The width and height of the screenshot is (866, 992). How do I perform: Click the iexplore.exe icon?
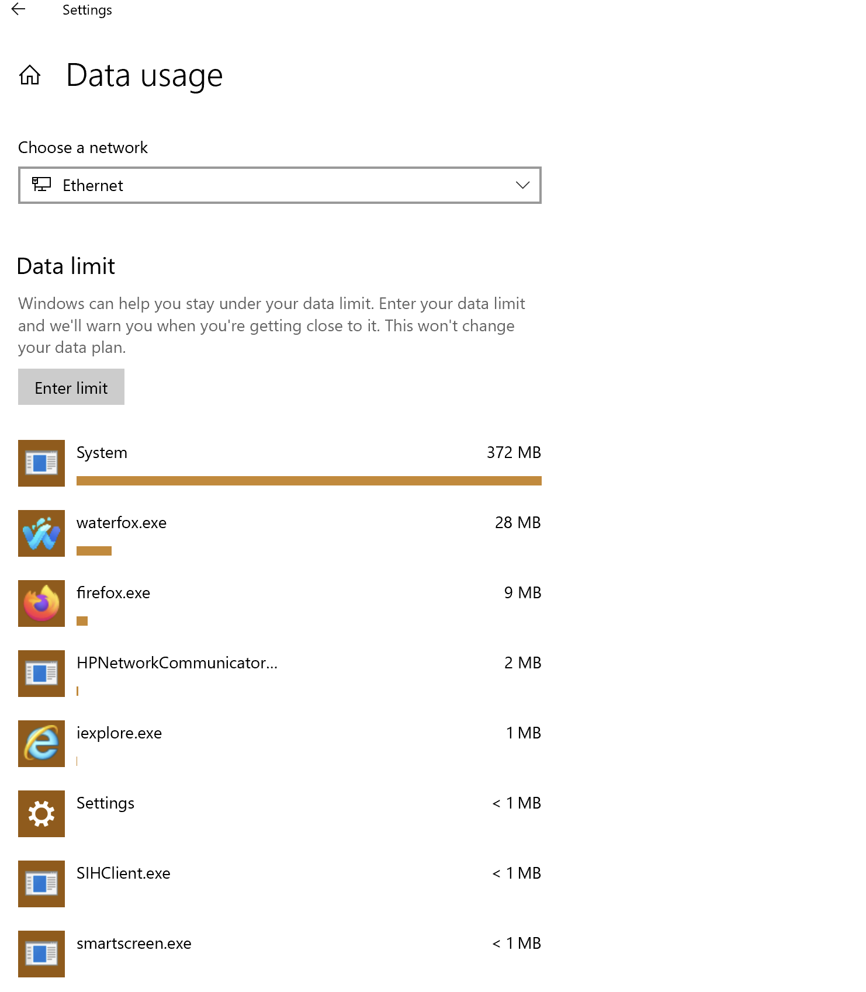click(x=41, y=744)
